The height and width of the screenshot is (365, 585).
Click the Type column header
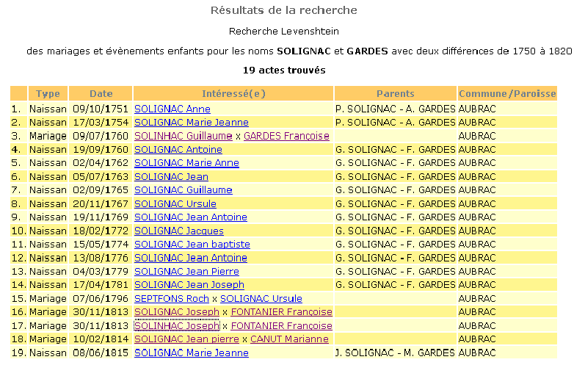click(48, 94)
